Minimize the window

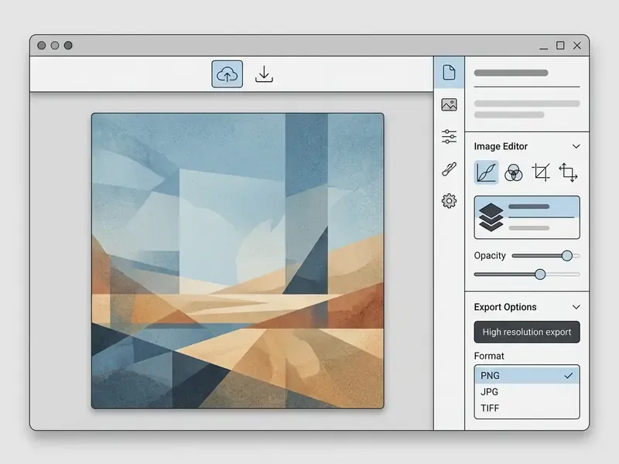coord(544,48)
